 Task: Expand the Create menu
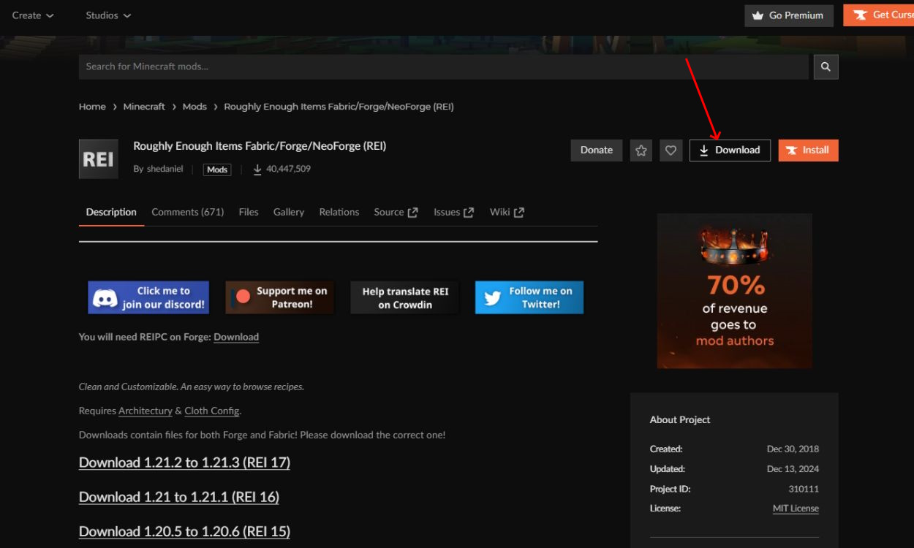click(x=32, y=15)
